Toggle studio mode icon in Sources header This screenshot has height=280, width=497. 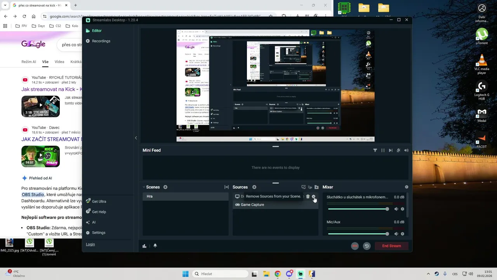point(304,187)
